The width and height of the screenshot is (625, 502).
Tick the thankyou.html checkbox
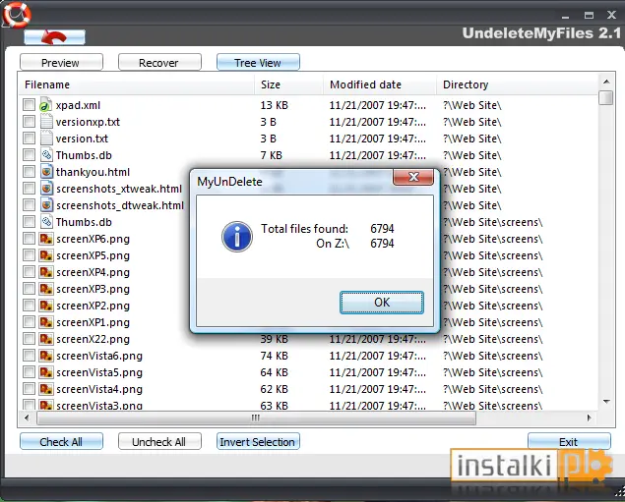coord(29,172)
